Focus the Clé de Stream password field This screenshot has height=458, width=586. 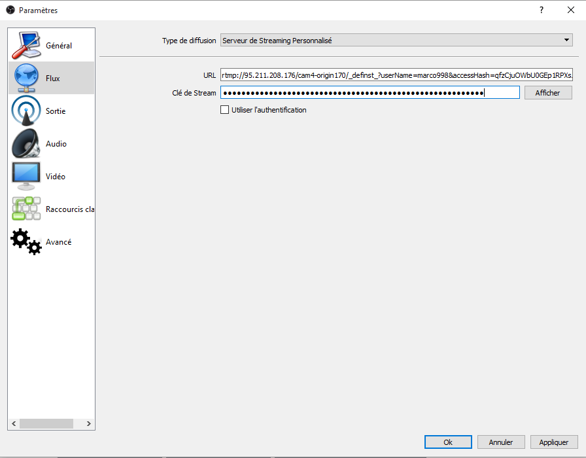click(370, 93)
